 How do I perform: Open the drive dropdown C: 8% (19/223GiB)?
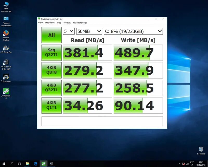pyautogui.click(x=133, y=31)
